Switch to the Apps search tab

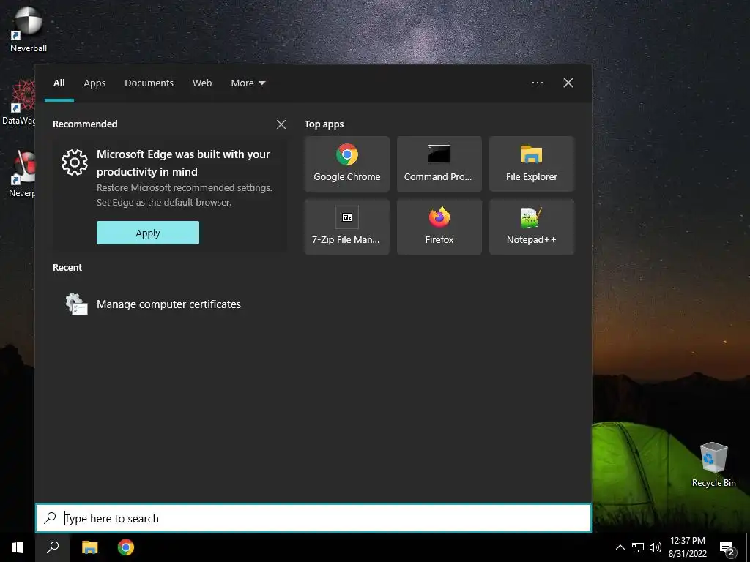click(94, 83)
